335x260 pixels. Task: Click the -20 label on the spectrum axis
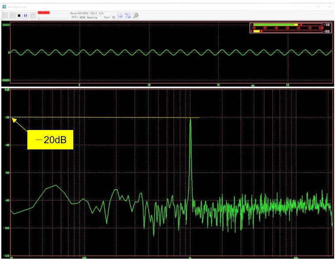pos(7,117)
